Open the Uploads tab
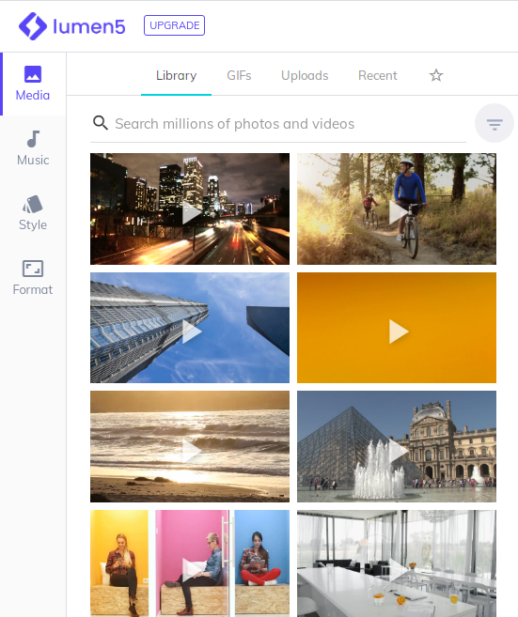 point(305,75)
